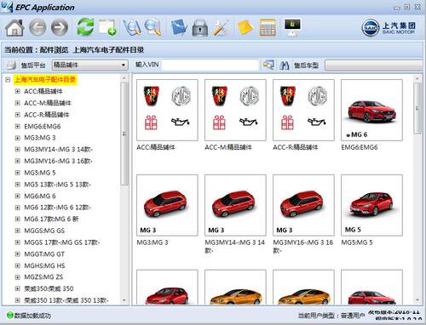Click the back arrow navigation button
Viewport: 426px width, 325px height.
coord(37,27)
